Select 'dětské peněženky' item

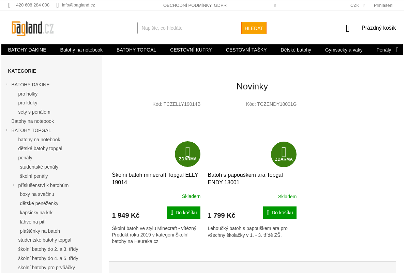[x=39, y=203]
